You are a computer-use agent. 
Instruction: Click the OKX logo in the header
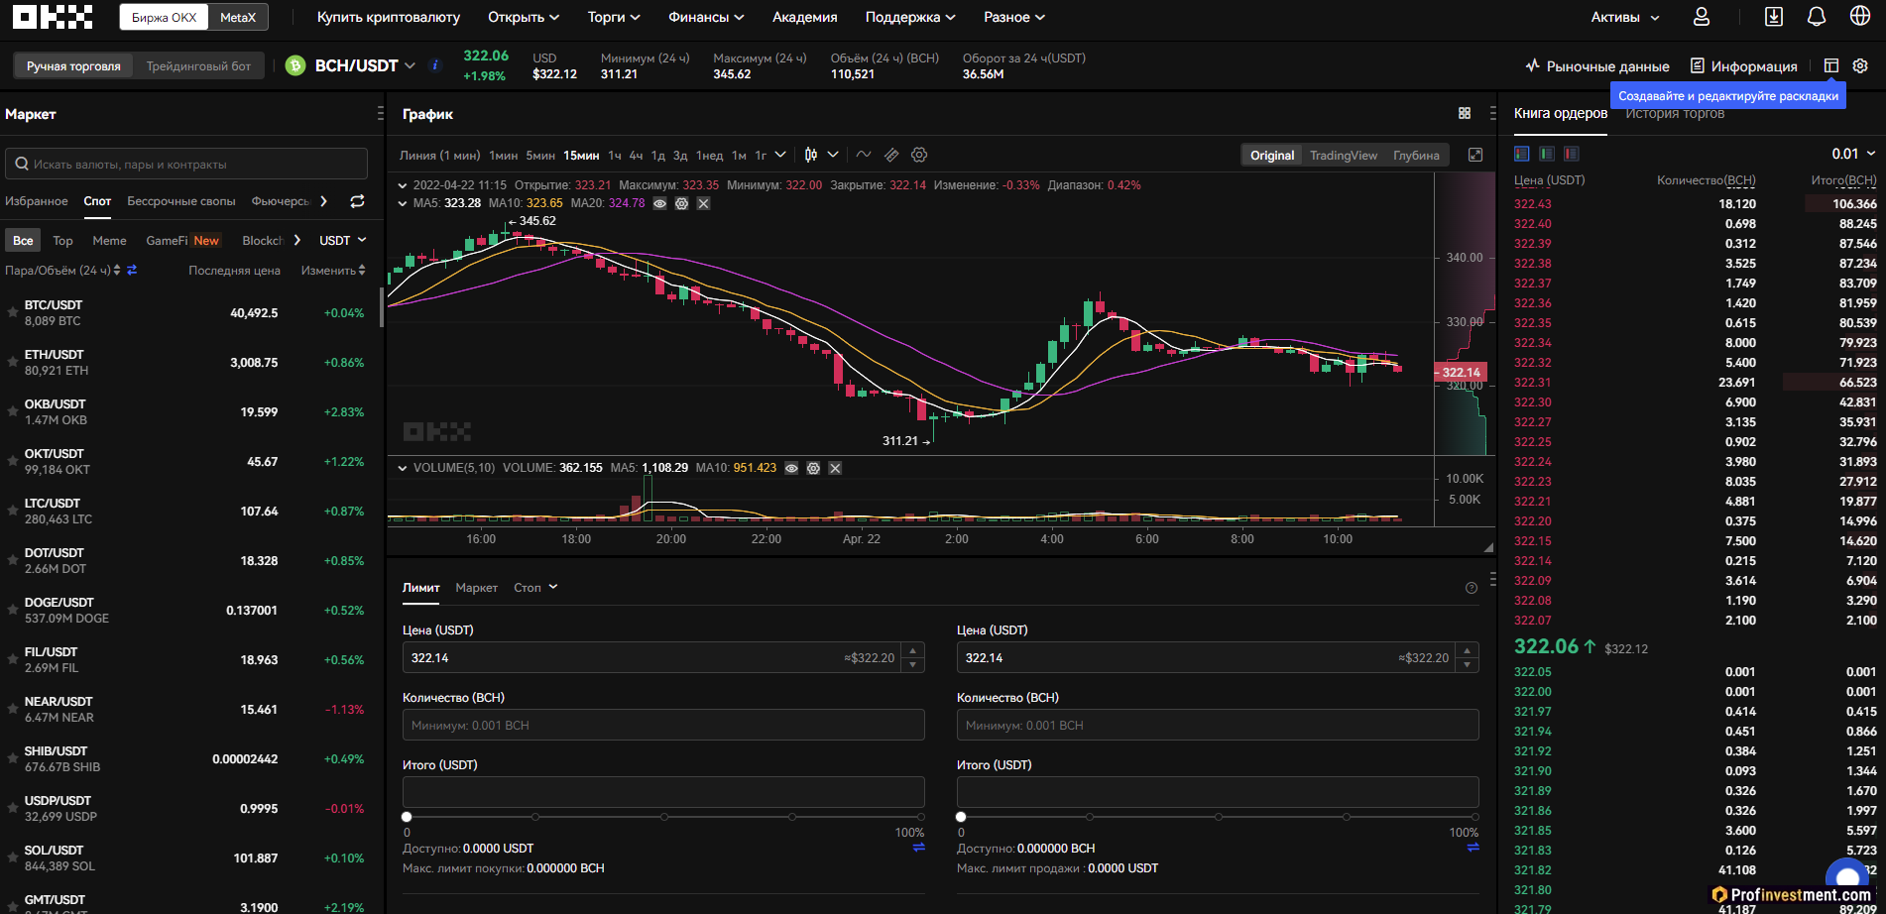click(53, 17)
